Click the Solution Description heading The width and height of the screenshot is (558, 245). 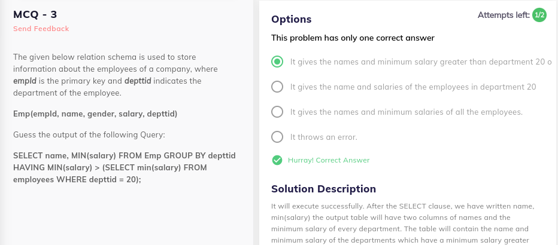pyautogui.click(x=323, y=189)
